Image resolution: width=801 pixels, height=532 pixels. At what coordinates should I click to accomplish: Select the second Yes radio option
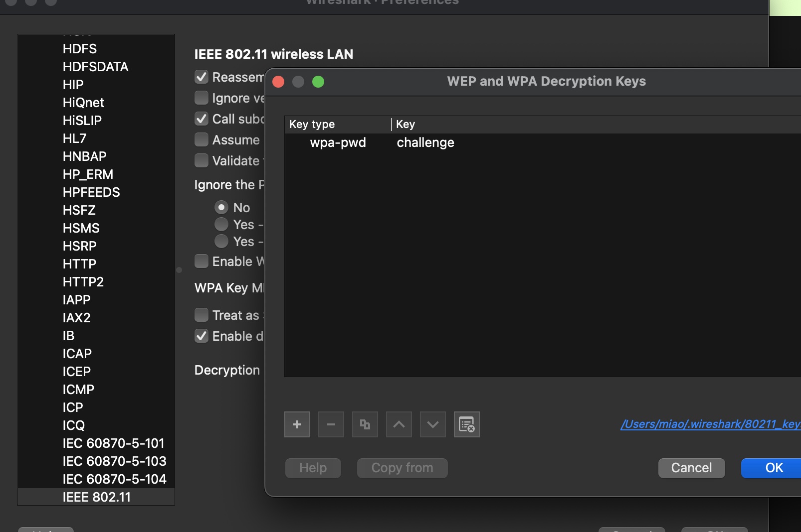tap(221, 241)
